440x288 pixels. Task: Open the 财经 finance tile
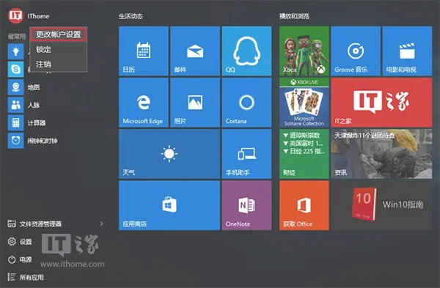(304, 154)
